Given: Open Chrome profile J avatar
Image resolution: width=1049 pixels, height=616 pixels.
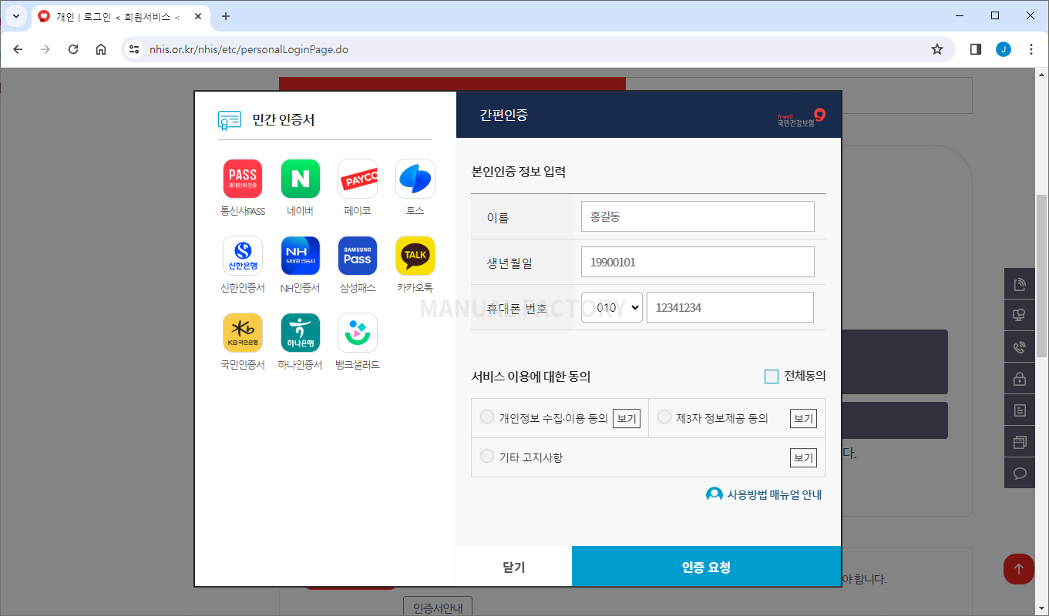Looking at the screenshot, I should pyautogui.click(x=1003, y=49).
